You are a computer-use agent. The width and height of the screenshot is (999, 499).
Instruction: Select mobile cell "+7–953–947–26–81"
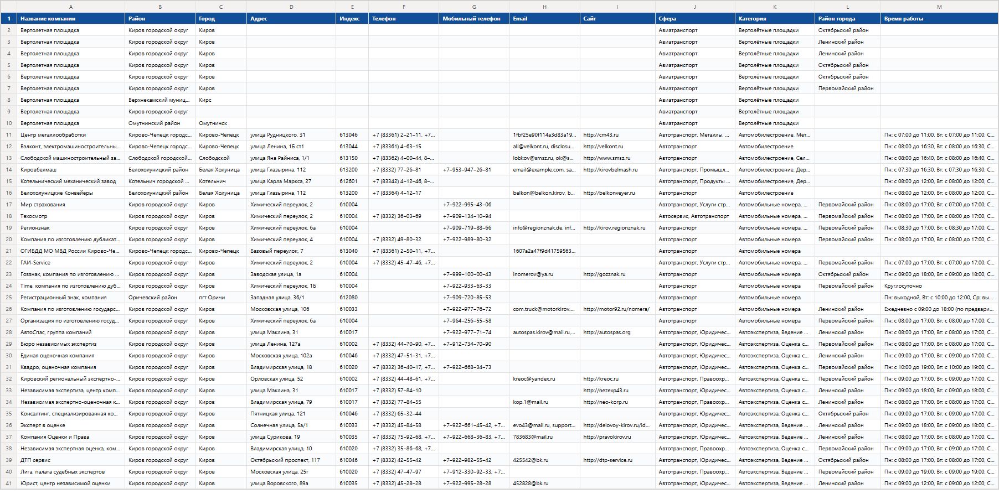coord(474,170)
